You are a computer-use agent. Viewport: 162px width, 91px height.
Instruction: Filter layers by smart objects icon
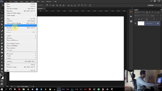coord(158,12)
